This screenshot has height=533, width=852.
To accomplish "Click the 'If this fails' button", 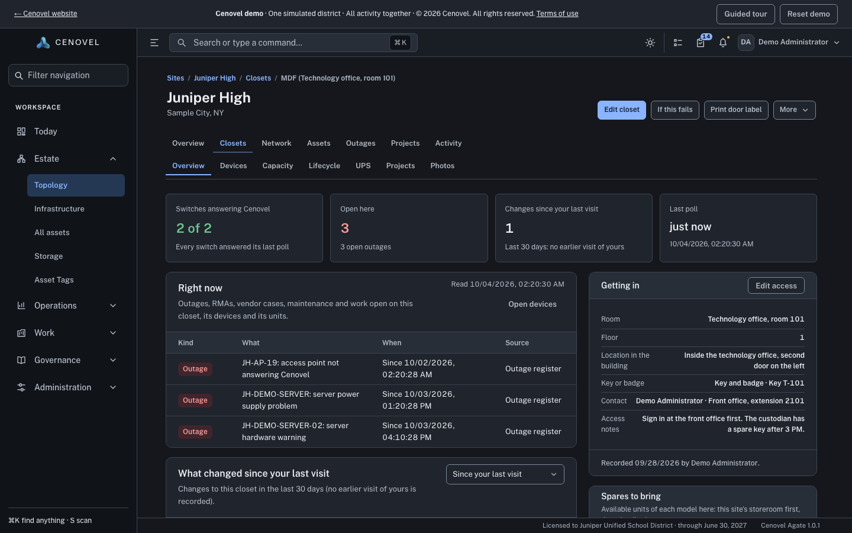I will tap(675, 110).
